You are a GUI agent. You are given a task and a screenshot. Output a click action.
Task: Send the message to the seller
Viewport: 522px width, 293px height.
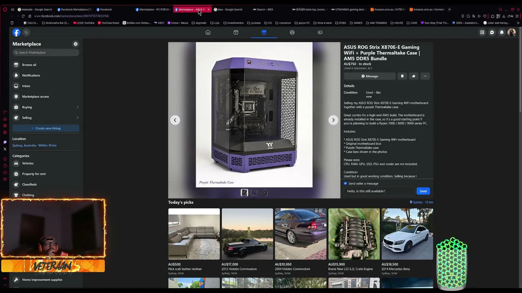[423, 191]
